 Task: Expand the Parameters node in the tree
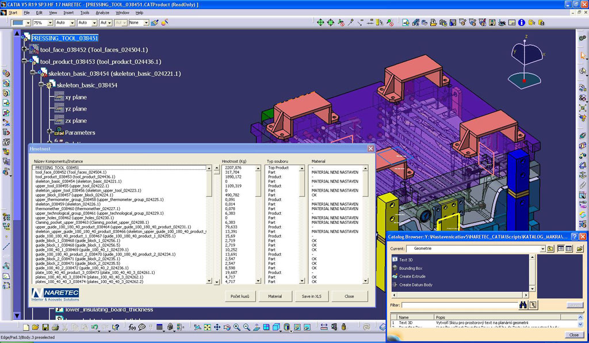(x=50, y=132)
